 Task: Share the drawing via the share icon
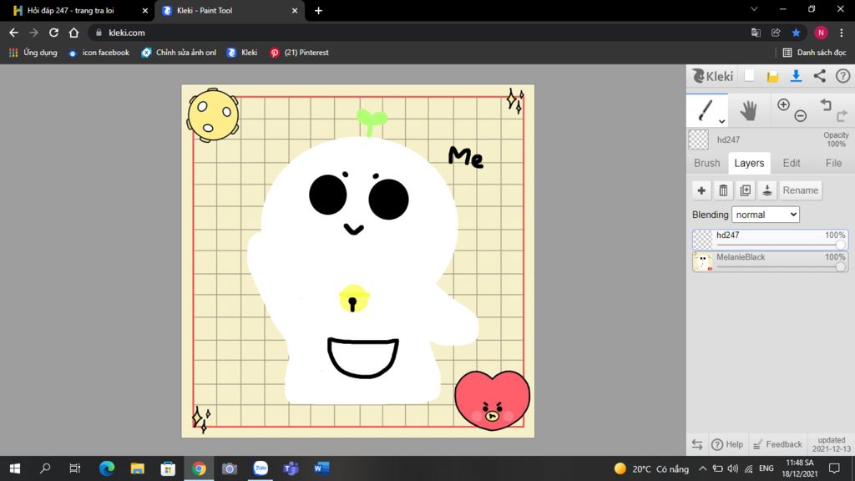pyautogui.click(x=820, y=76)
